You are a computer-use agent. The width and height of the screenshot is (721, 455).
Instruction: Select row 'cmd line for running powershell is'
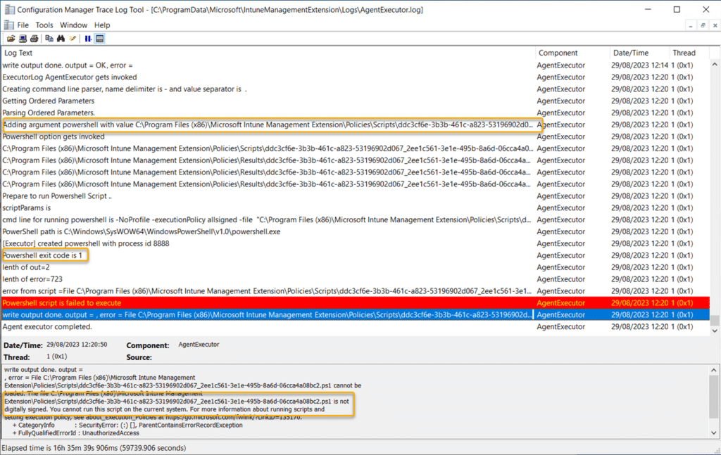tap(356, 220)
